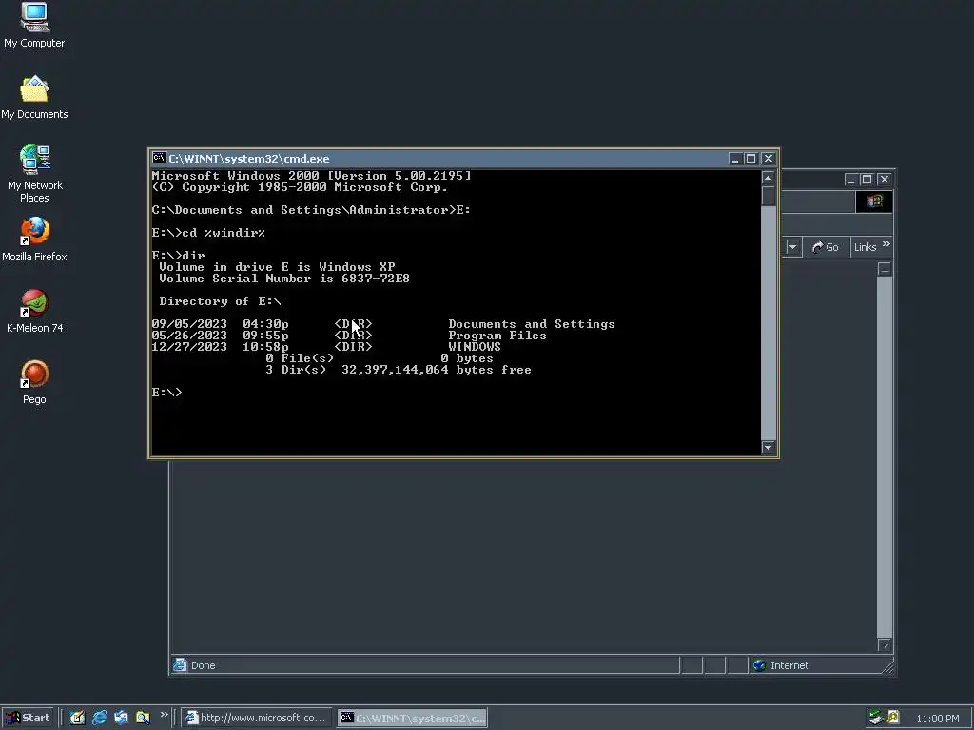Viewport: 974px width, 730px height.
Task: Click the cmd vertical scrollbar thumb
Action: tap(769, 196)
